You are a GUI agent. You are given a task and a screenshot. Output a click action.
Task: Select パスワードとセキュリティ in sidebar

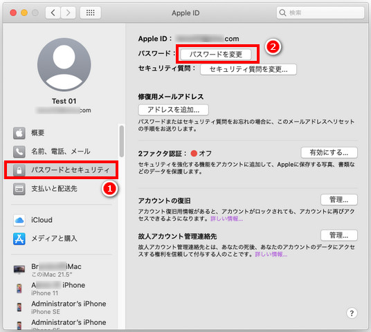[x=62, y=170]
